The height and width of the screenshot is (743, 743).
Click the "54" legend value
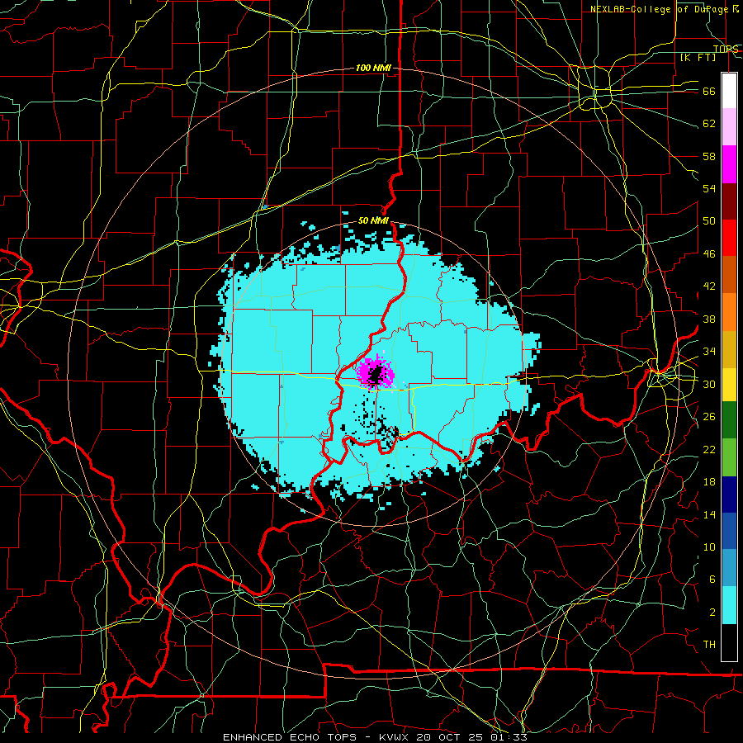coord(709,189)
